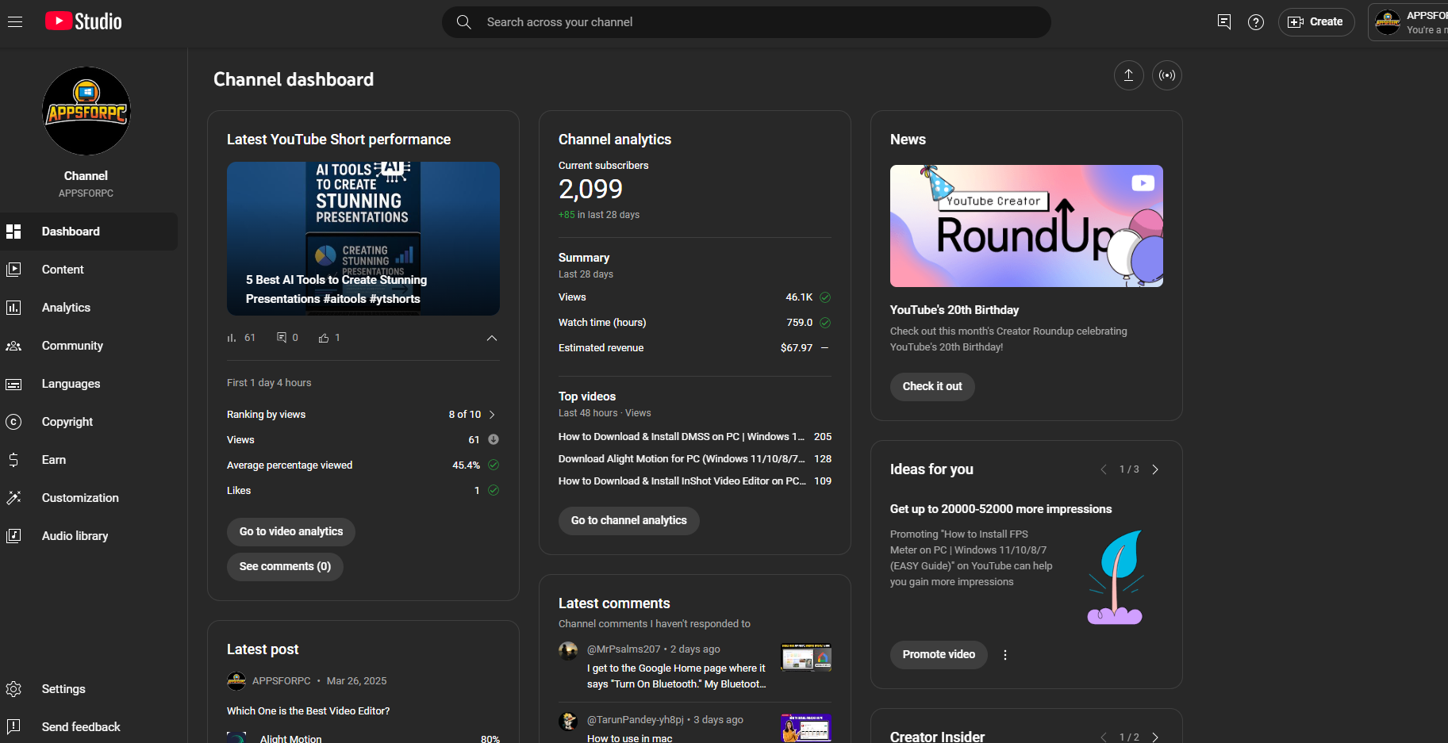This screenshot has width=1448, height=743.
Task: Open Audio library in the sidebar
Action: pos(89,536)
